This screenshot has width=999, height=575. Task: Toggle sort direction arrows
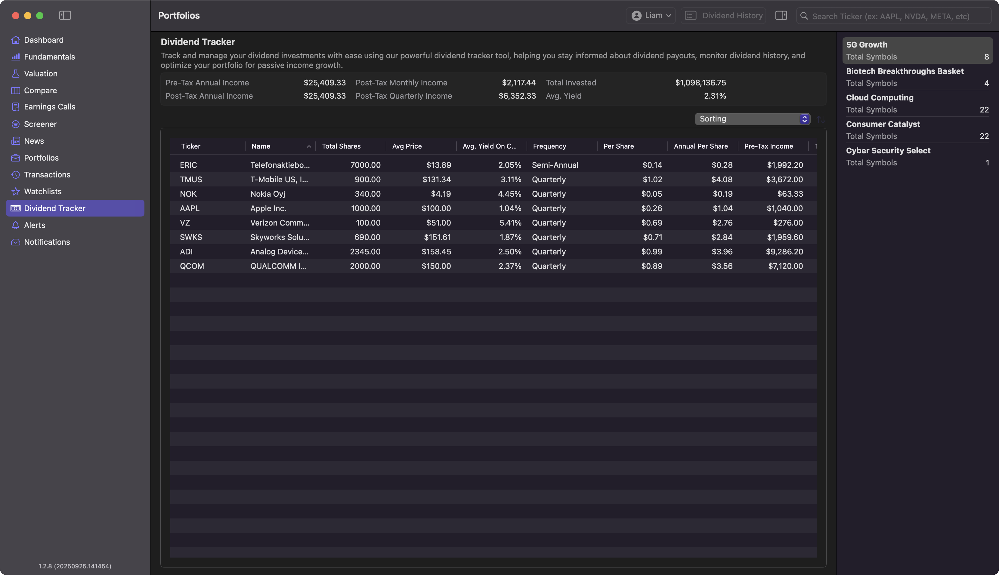821,119
